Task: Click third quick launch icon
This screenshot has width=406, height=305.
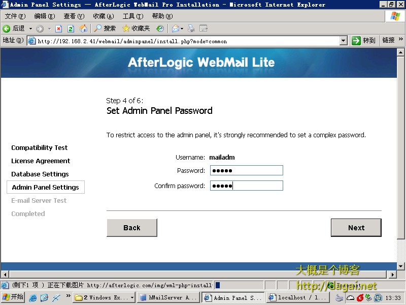Action: tap(56, 297)
